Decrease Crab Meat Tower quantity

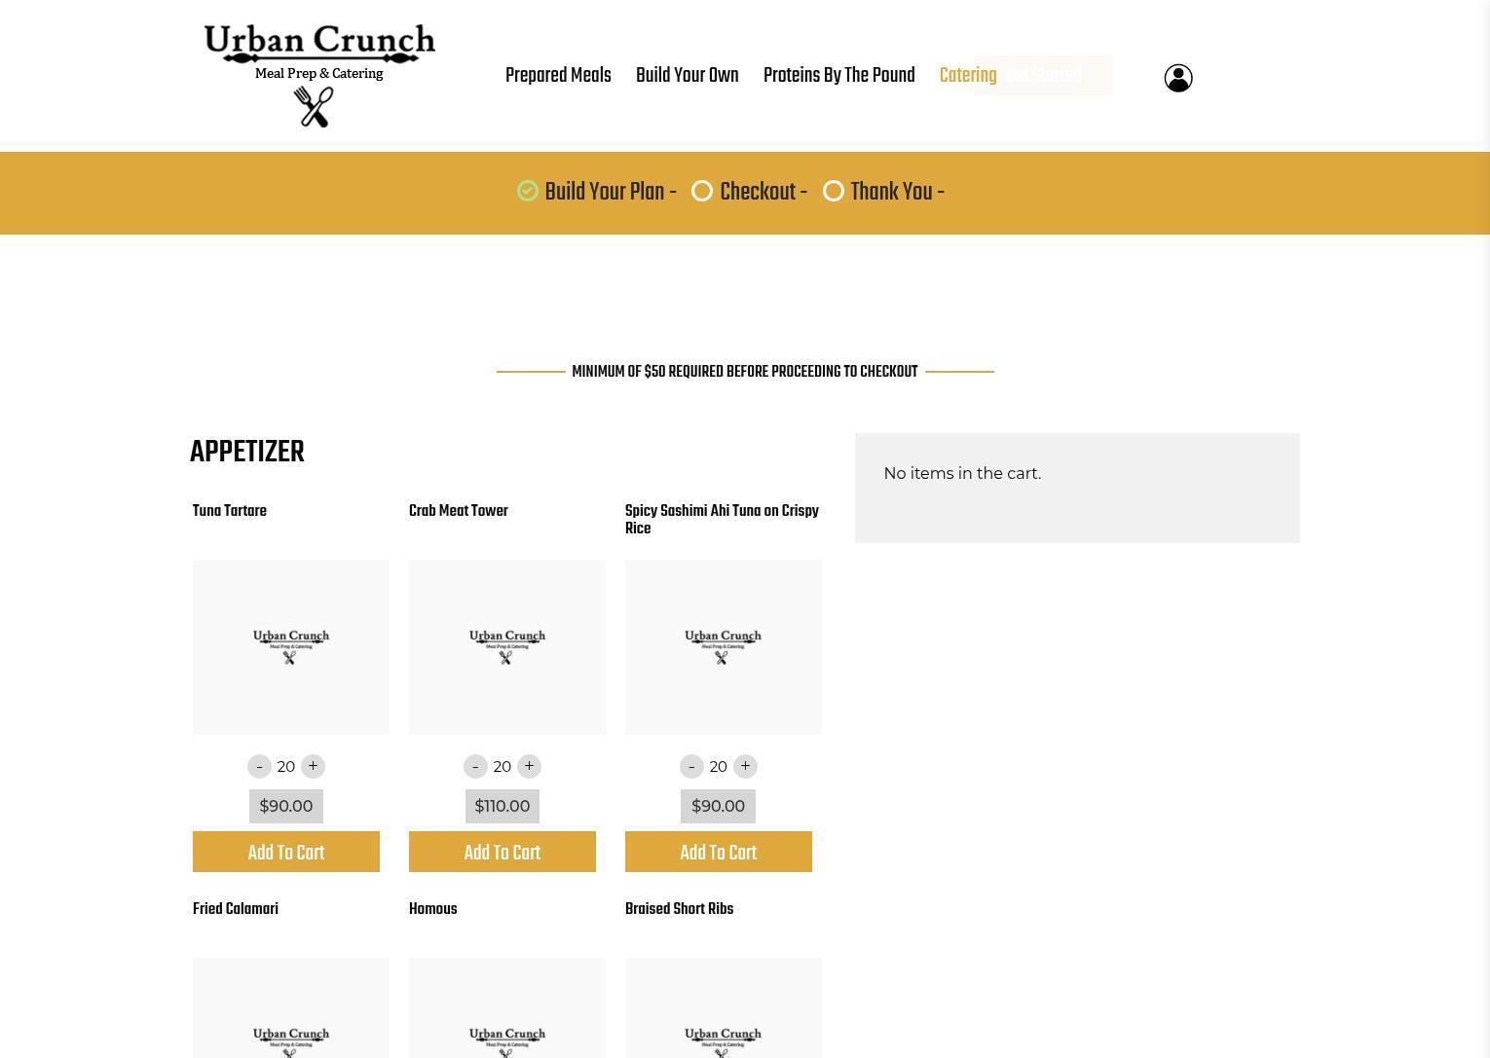pyautogui.click(x=475, y=766)
